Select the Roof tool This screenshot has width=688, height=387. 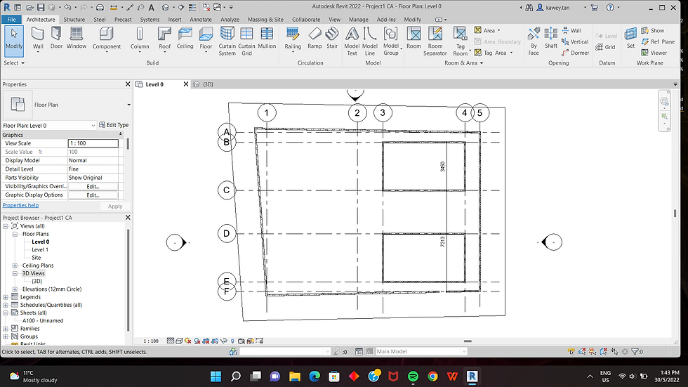pyautogui.click(x=164, y=38)
